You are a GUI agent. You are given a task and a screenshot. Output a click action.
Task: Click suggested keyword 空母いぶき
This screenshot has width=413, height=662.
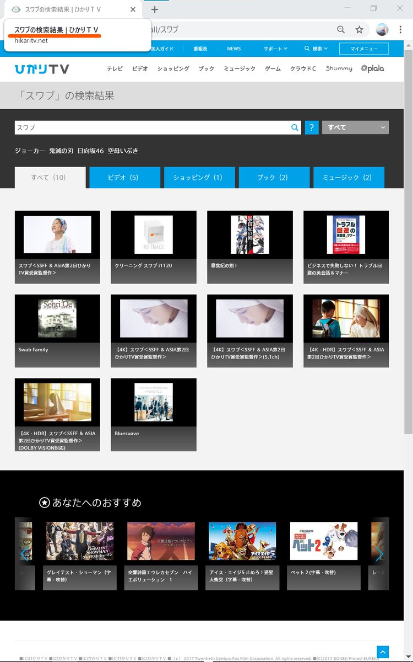[123, 151]
